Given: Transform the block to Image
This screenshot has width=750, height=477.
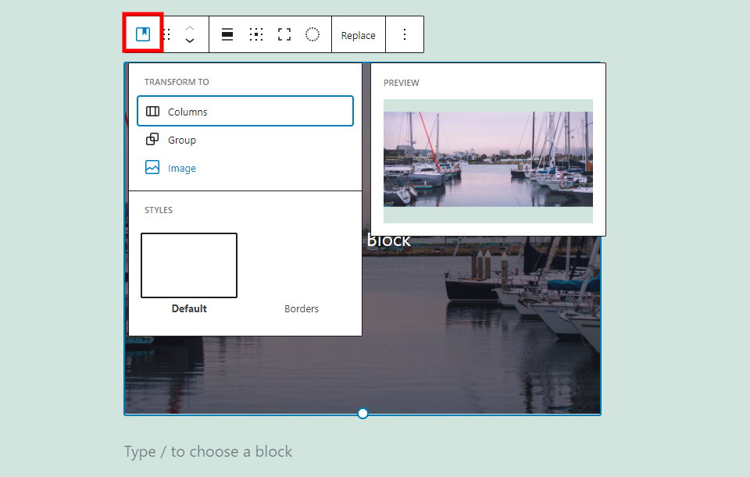Looking at the screenshot, I should (181, 168).
